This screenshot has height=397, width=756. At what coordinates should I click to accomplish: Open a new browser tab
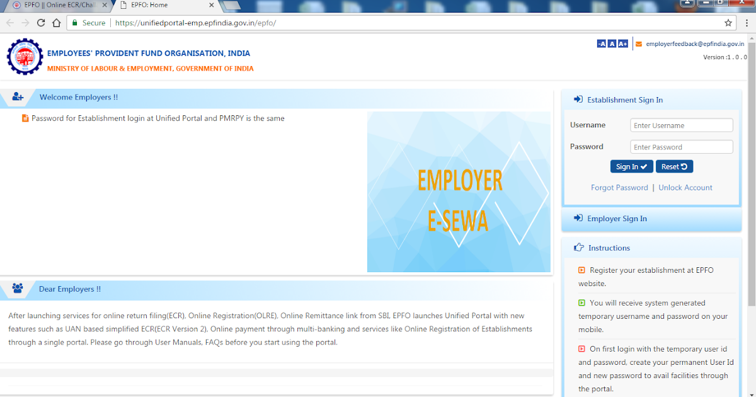click(231, 5)
